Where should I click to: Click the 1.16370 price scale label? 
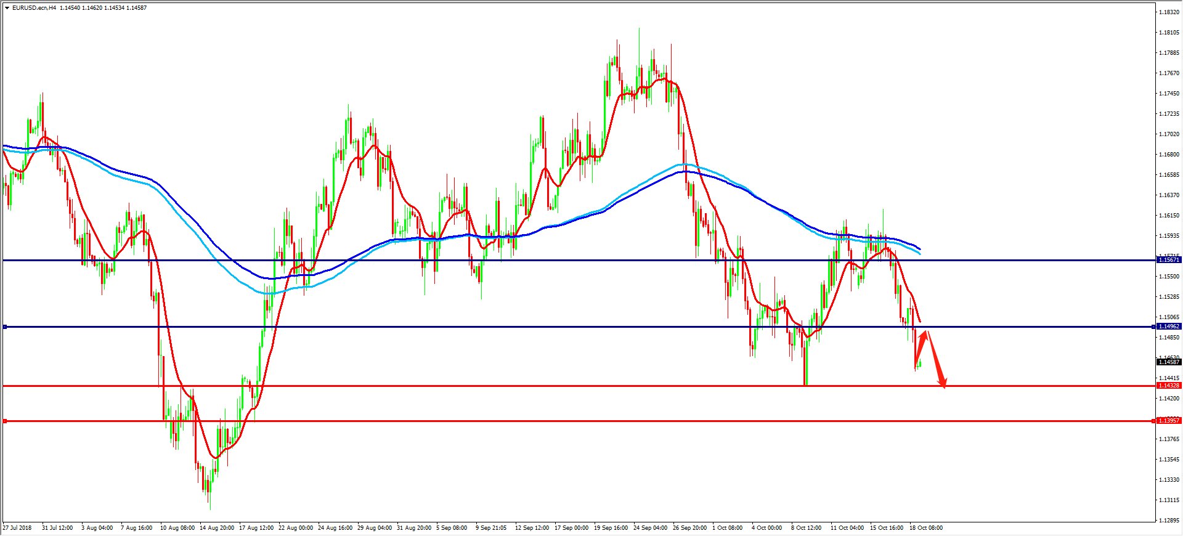tap(1169, 195)
